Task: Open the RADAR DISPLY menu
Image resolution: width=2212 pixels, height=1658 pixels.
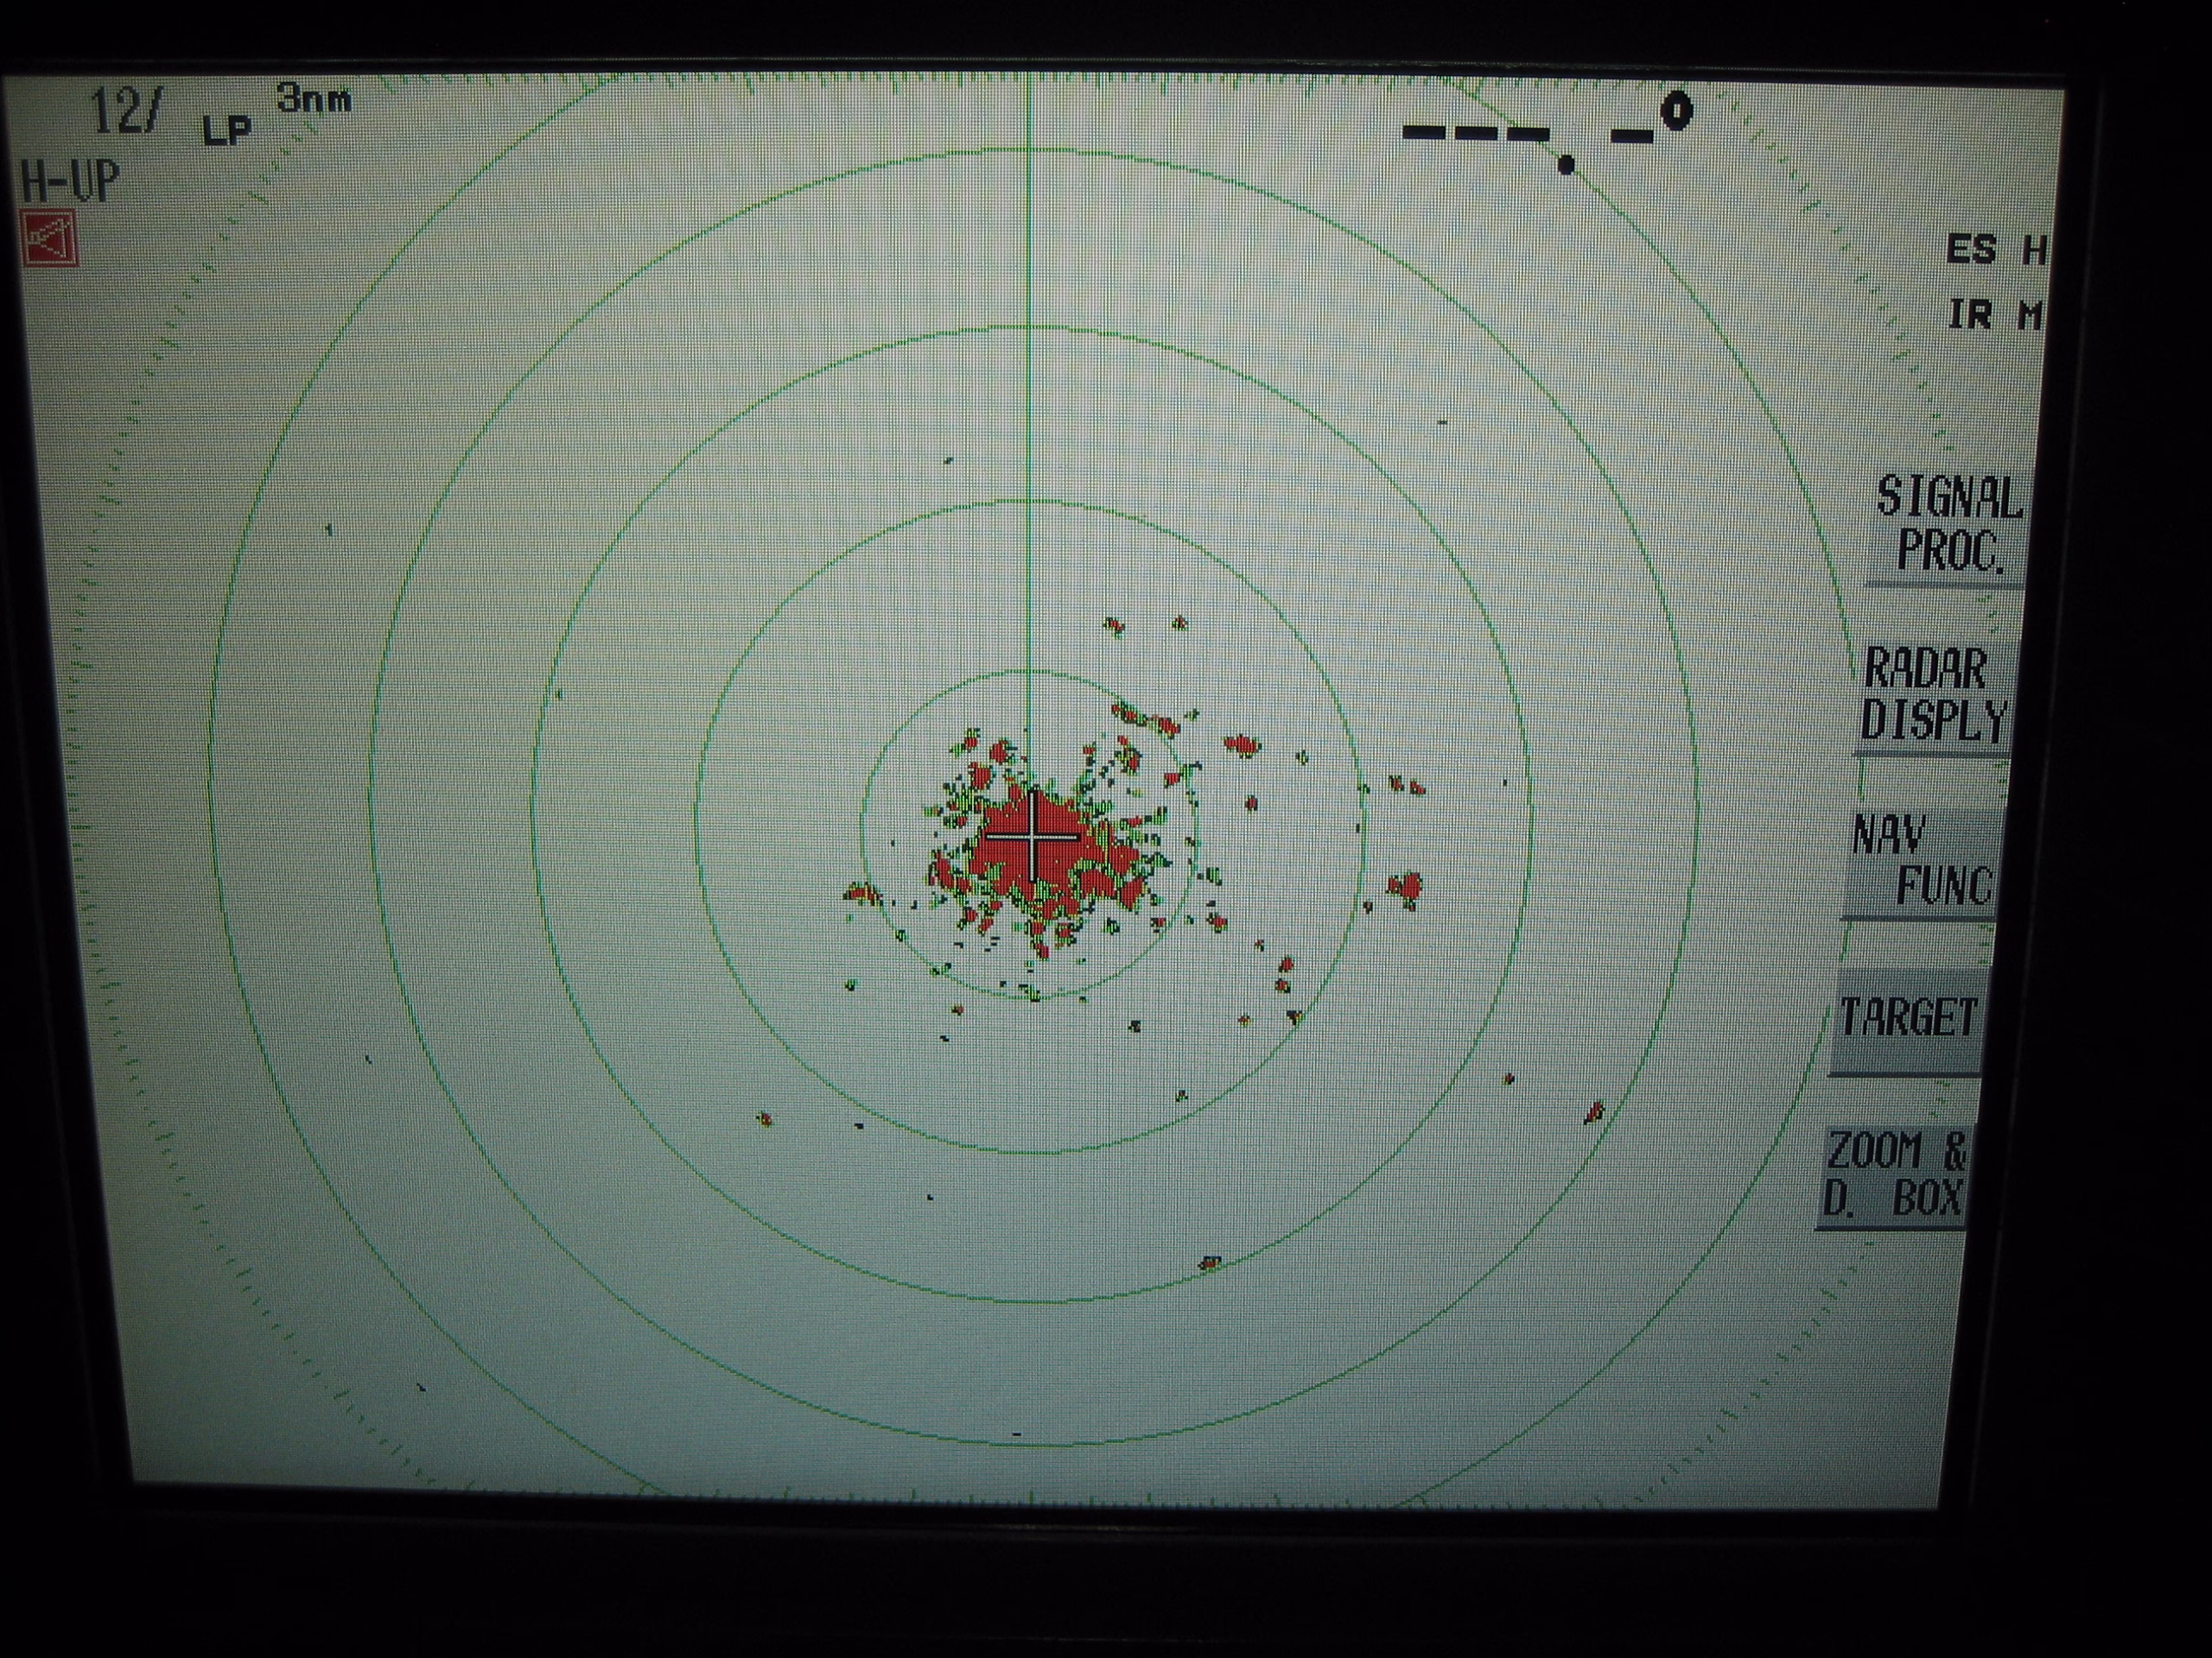Action: [1933, 697]
